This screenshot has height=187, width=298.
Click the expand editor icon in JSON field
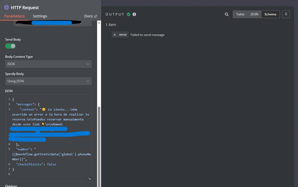pyautogui.click(x=90, y=179)
